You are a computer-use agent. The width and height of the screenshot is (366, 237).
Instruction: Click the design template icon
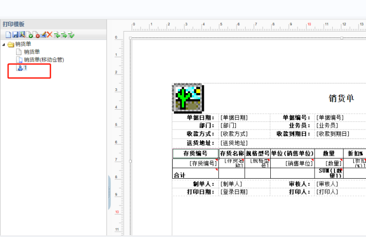click(x=22, y=35)
